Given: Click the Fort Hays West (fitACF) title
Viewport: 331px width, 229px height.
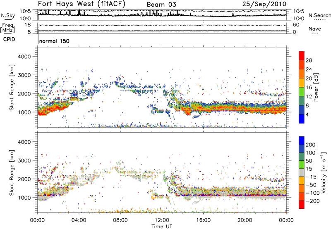Looking at the screenshot, I should [82, 4].
